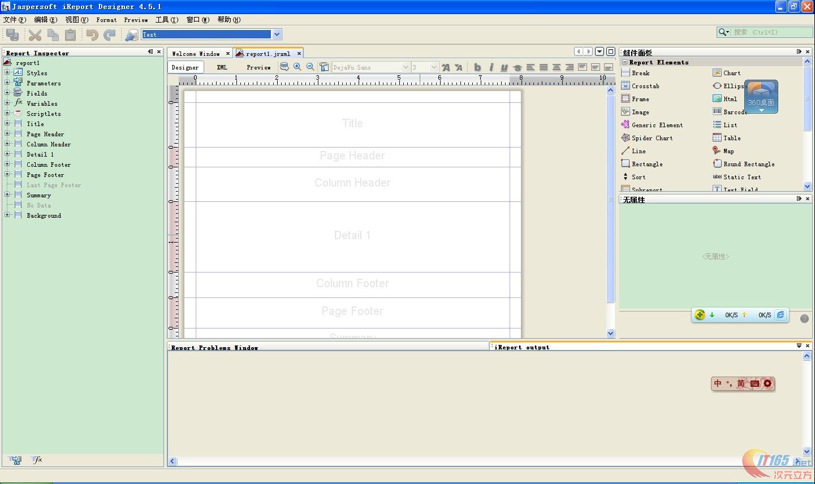Open the Format menu
Image resolution: width=815 pixels, height=484 pixels.
[x=106, y=20]
